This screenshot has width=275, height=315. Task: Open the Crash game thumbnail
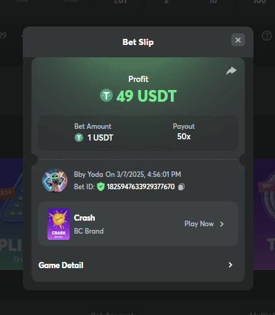[59, 224]
